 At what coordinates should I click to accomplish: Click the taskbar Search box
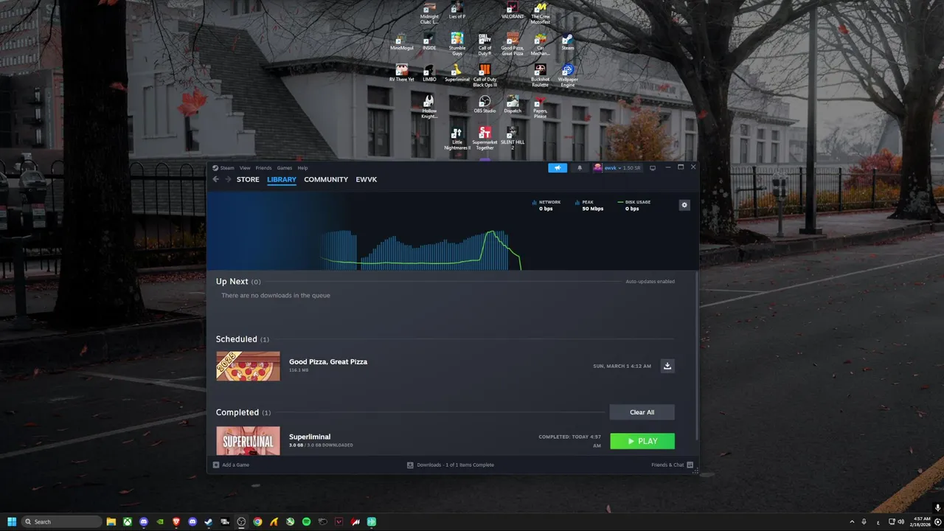[63, 521]
